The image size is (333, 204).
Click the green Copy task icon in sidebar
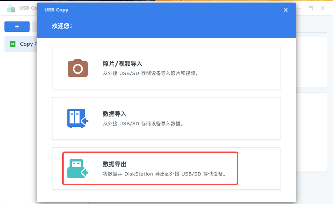click(13, 44)
